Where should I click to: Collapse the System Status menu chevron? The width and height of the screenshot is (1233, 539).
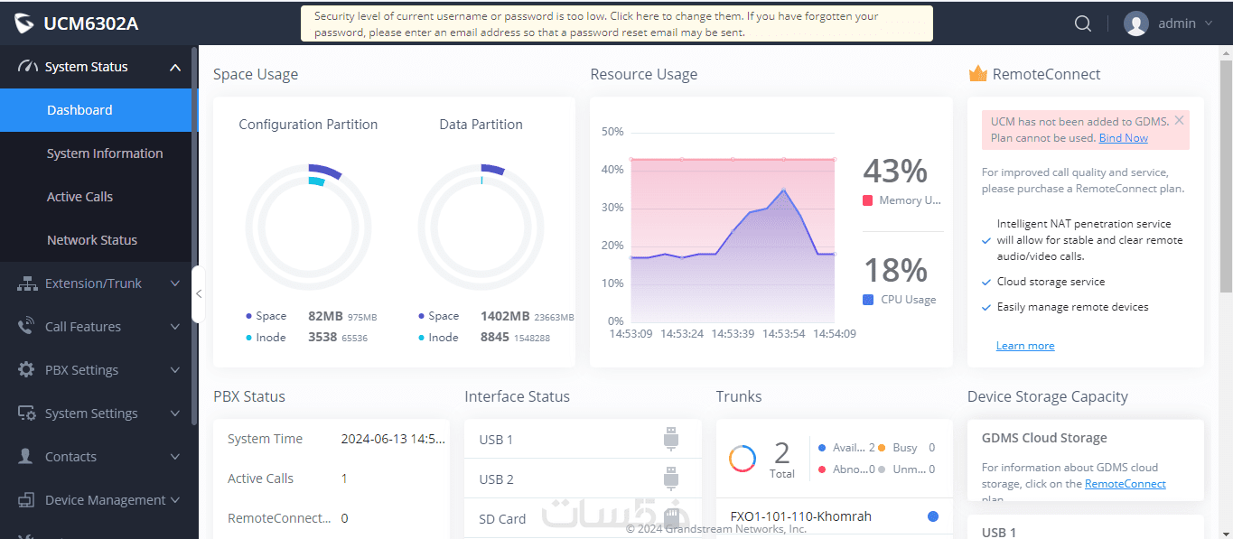175,67
